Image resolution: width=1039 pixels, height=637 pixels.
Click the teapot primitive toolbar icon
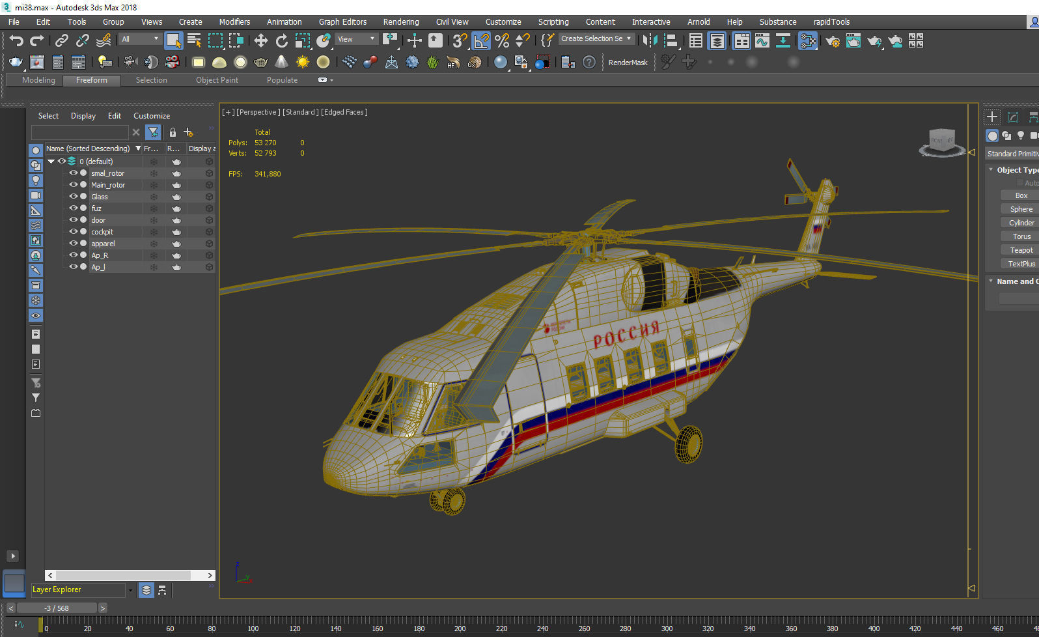[x=260, y=62]
